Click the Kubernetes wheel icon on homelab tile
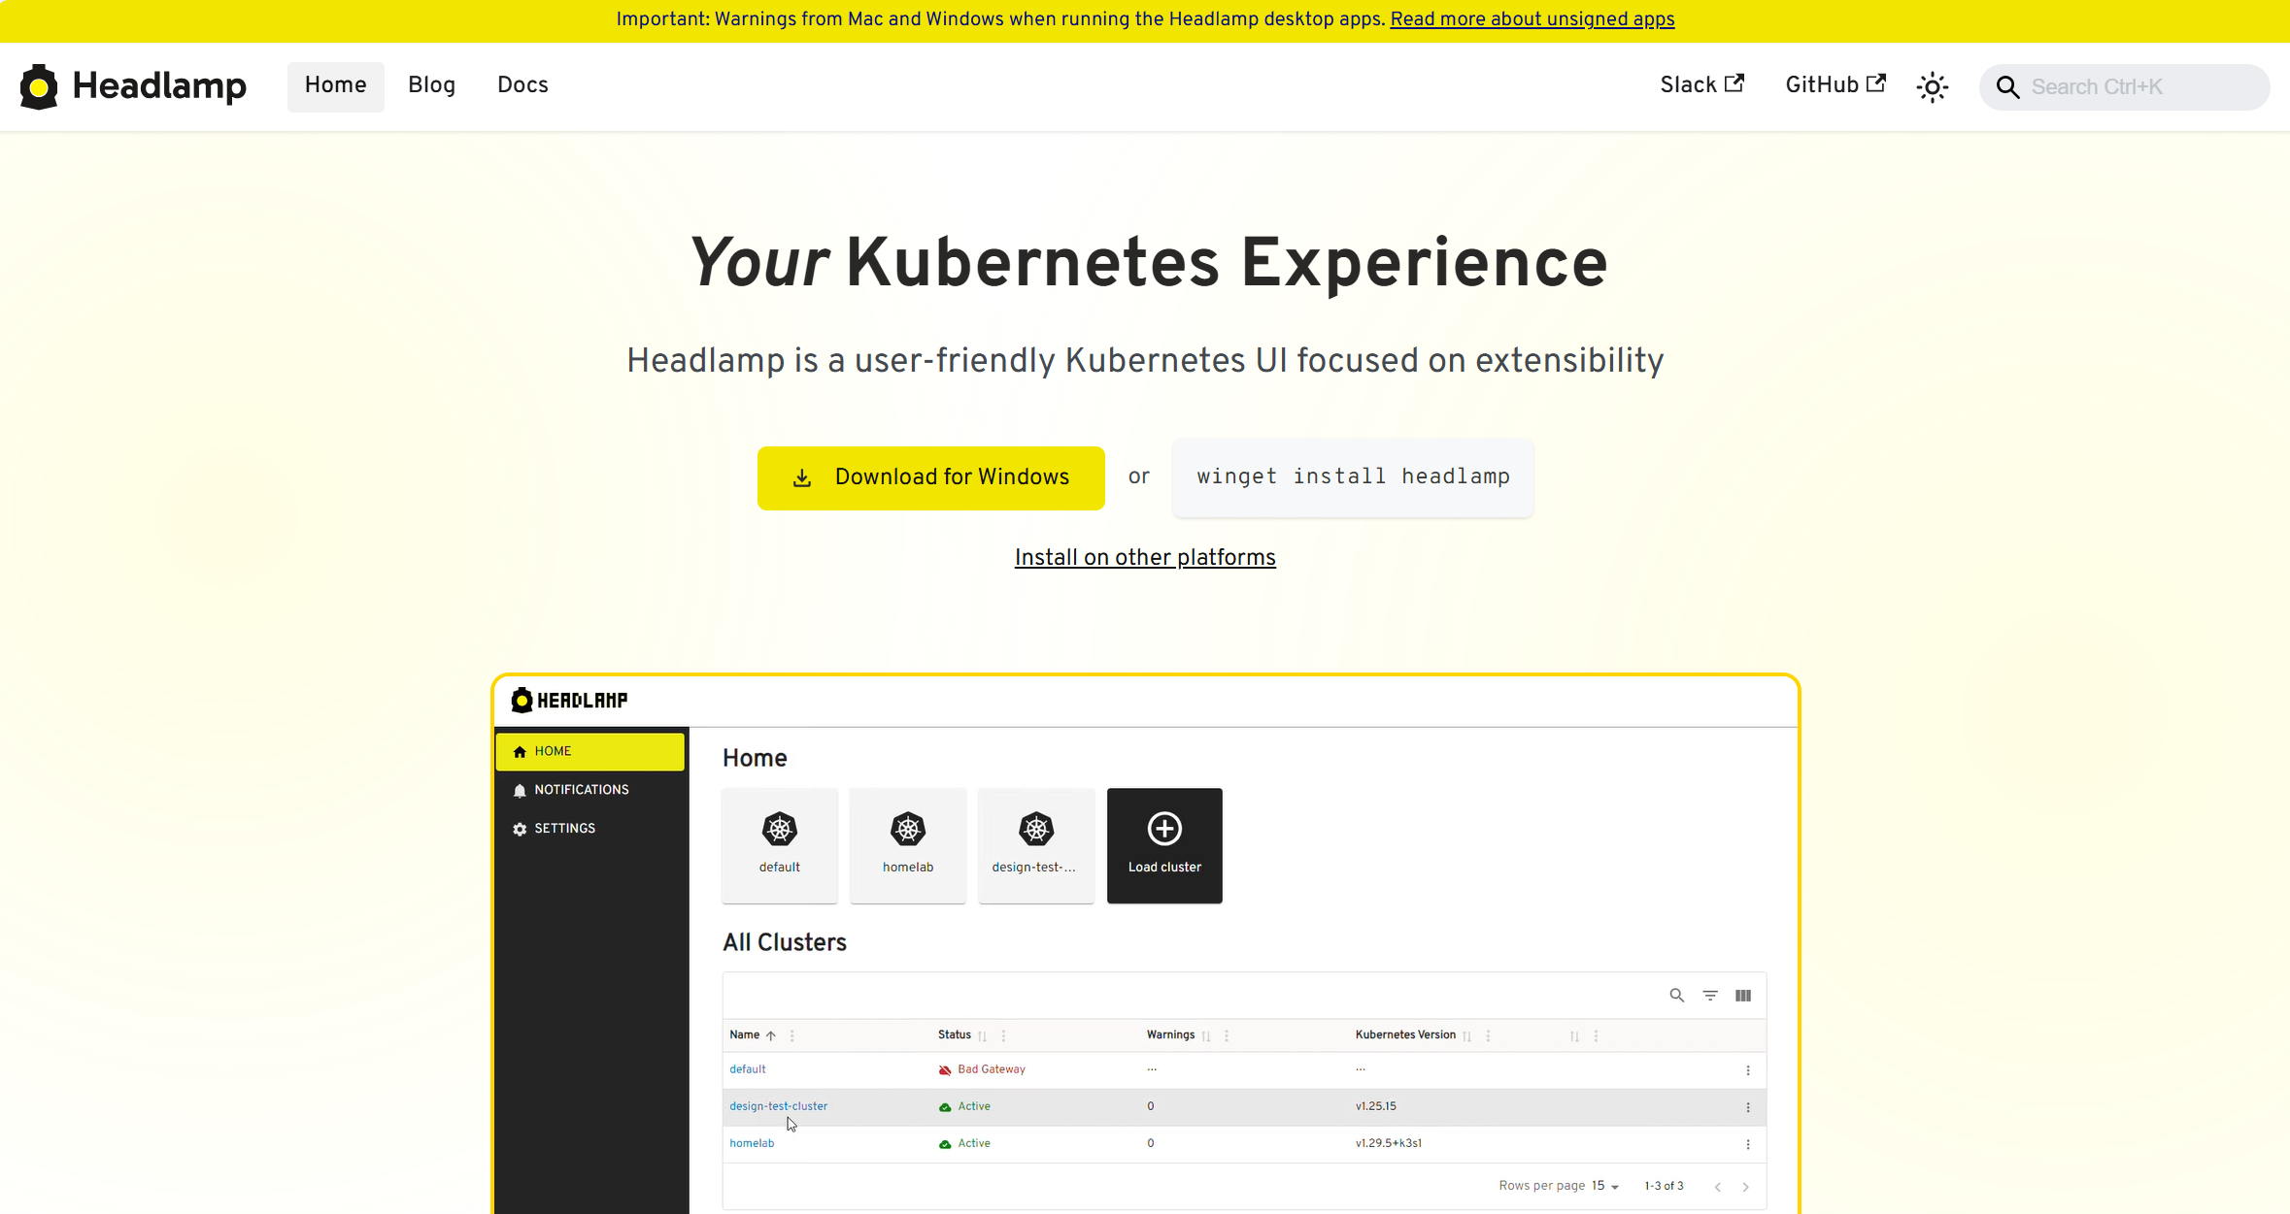 (x=908, y=829)
